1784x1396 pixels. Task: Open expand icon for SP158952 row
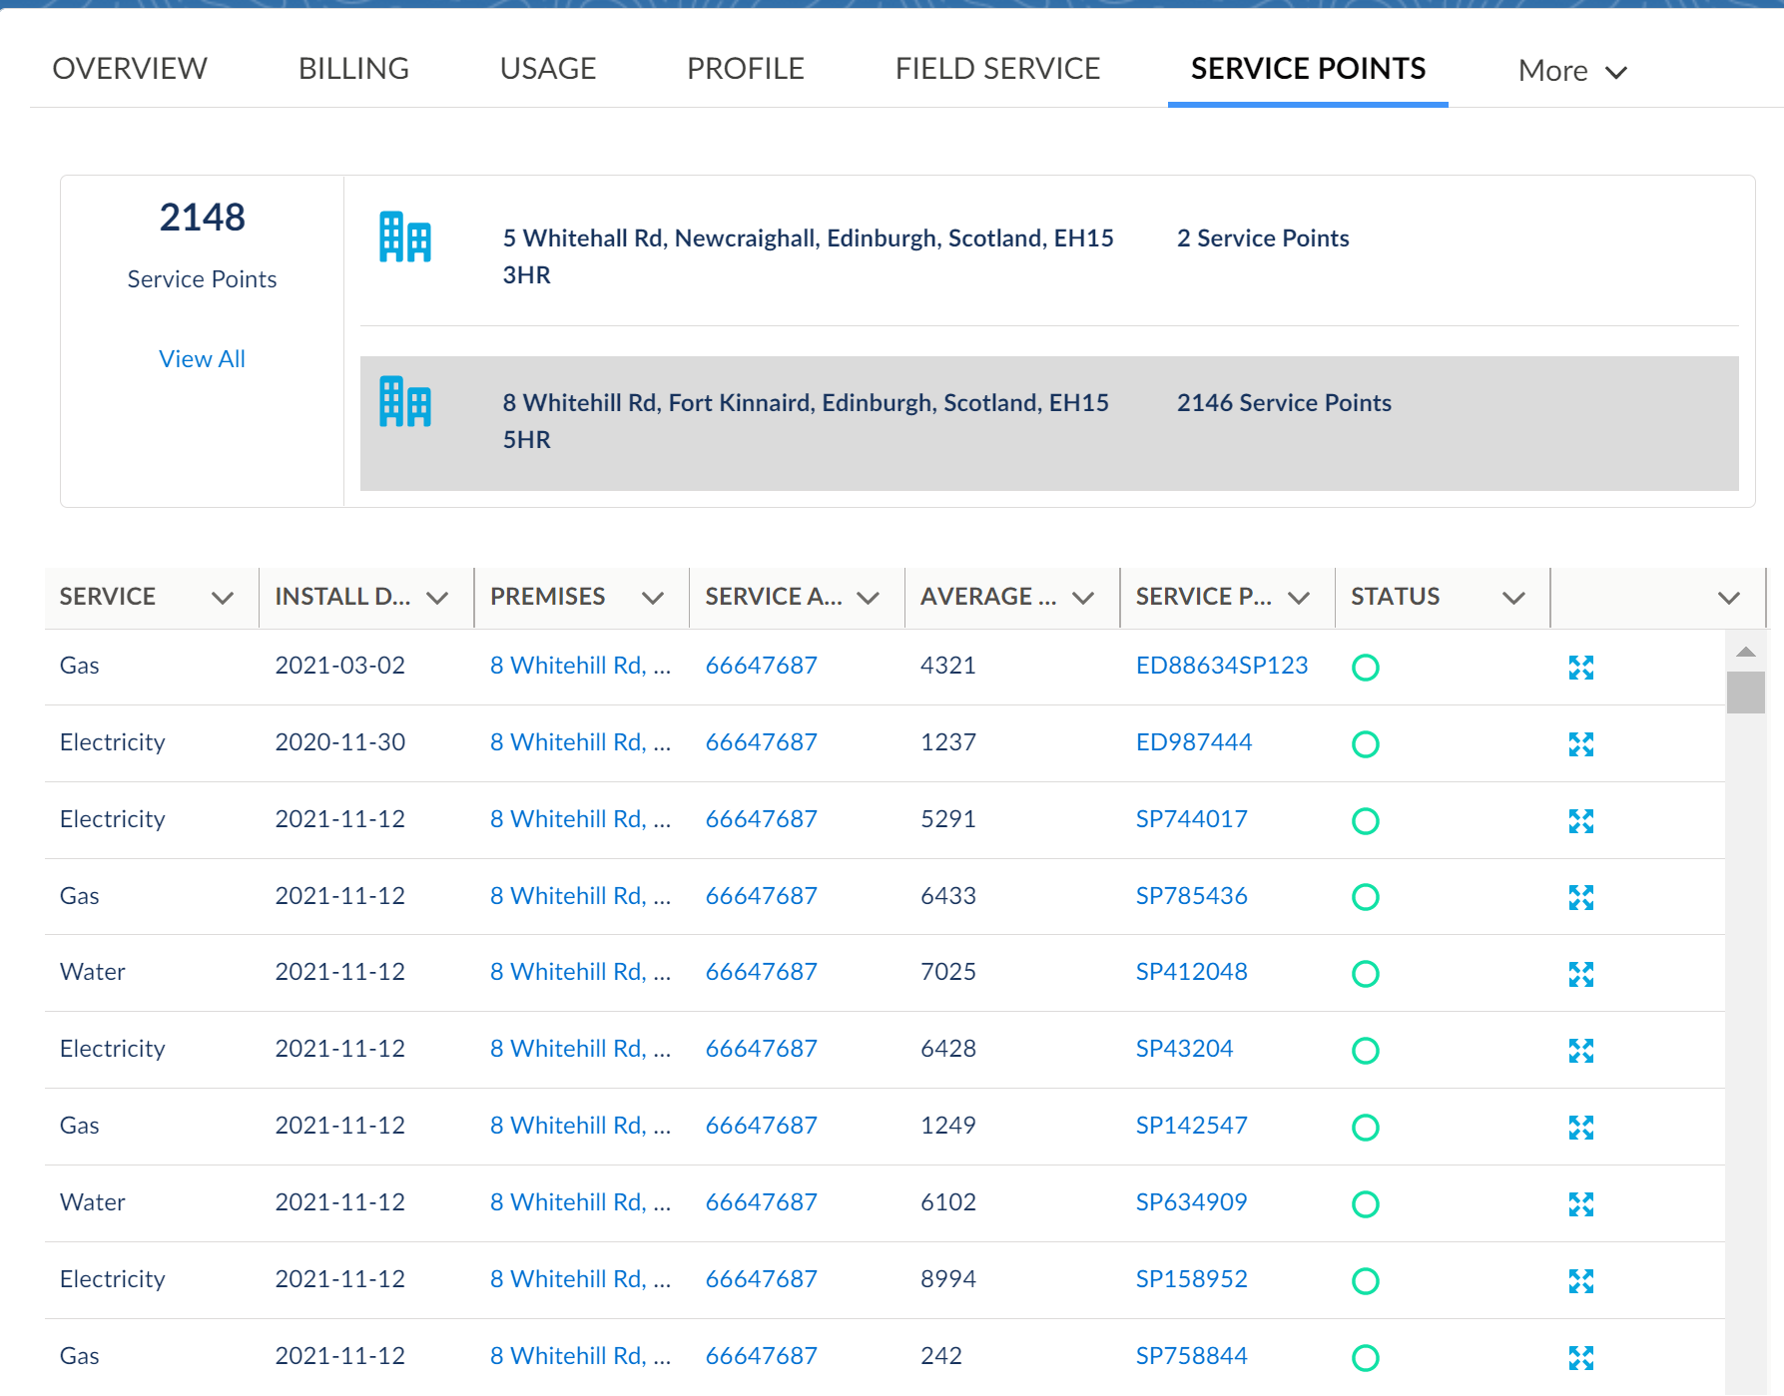1580,1280
